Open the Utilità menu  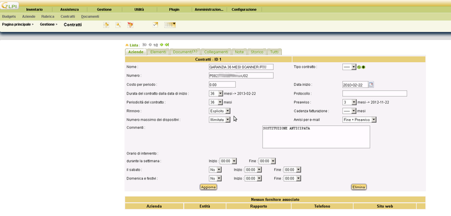tap(139, 9)
